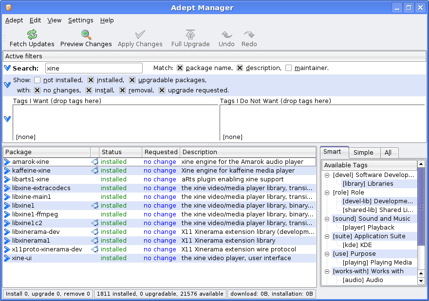Image resolution: width=429 pixels, height=301 pixels.
Task: Switch to the Simple tags tab
Action: coord(363,153)
